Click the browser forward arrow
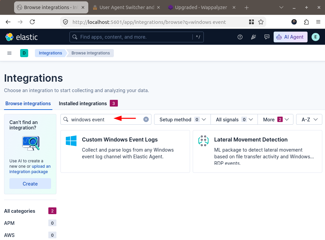 click(20, 22)
